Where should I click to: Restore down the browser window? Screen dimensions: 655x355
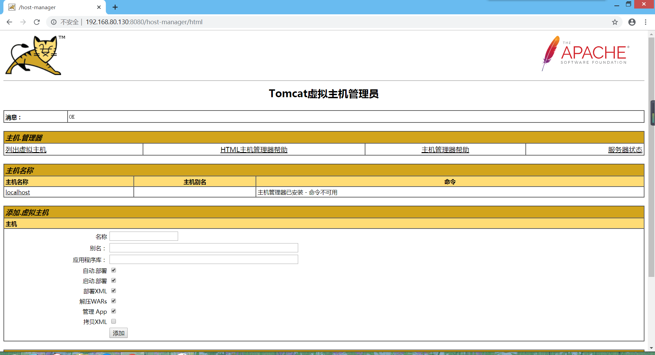pyautogui.click(x=628, y=4)
